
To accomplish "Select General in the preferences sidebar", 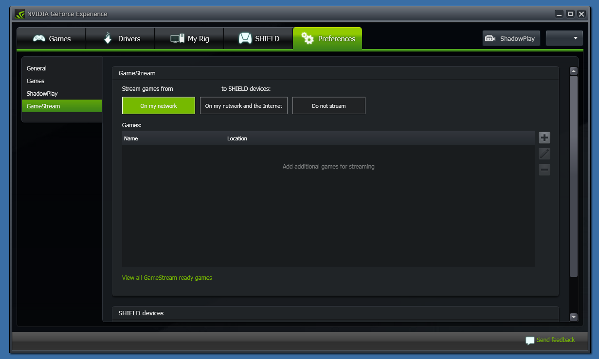I will tap(62, 68).
